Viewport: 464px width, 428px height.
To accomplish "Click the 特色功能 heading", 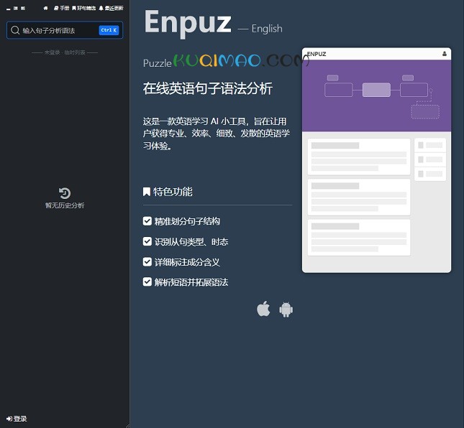I will [x=173, y=192].
